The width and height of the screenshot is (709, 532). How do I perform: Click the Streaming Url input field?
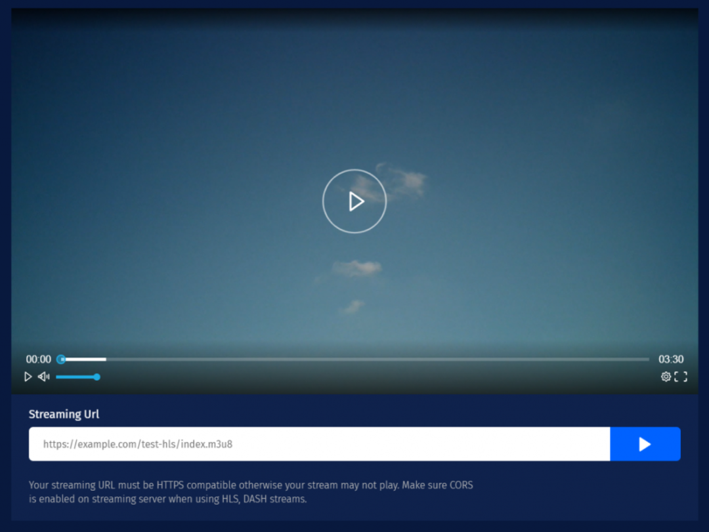pyautogui.click(x=319, y=444)
